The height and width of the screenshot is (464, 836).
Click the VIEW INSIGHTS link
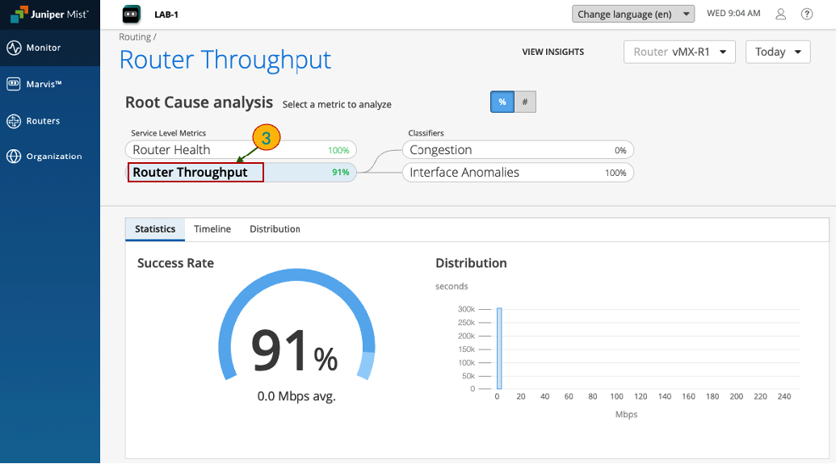552,52
